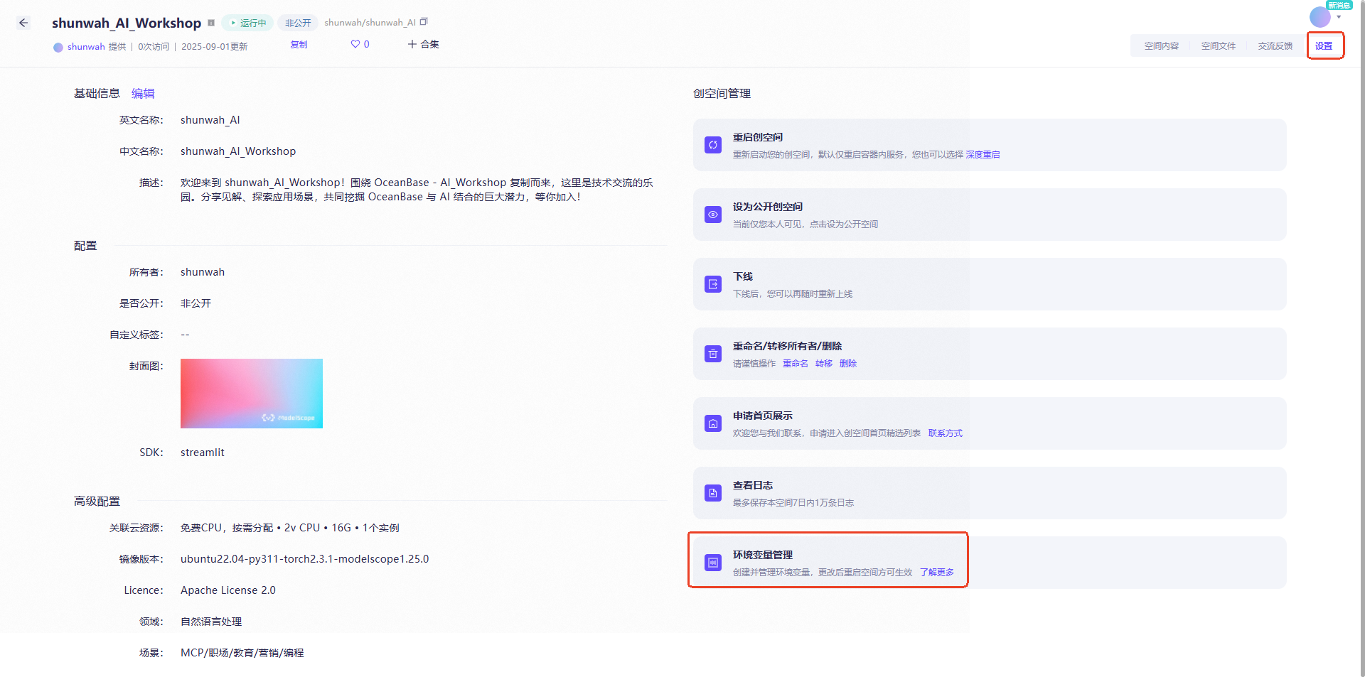1365x677 pixels.
Task: Click the trash icon beside 重命名/转移所有者/删除
Action: tap(713, 353)
